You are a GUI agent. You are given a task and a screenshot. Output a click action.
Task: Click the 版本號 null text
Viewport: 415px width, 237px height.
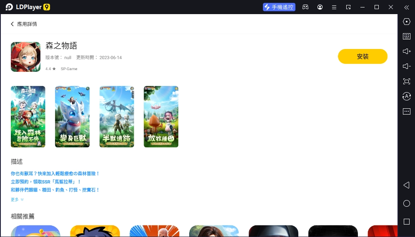(58, 57)
